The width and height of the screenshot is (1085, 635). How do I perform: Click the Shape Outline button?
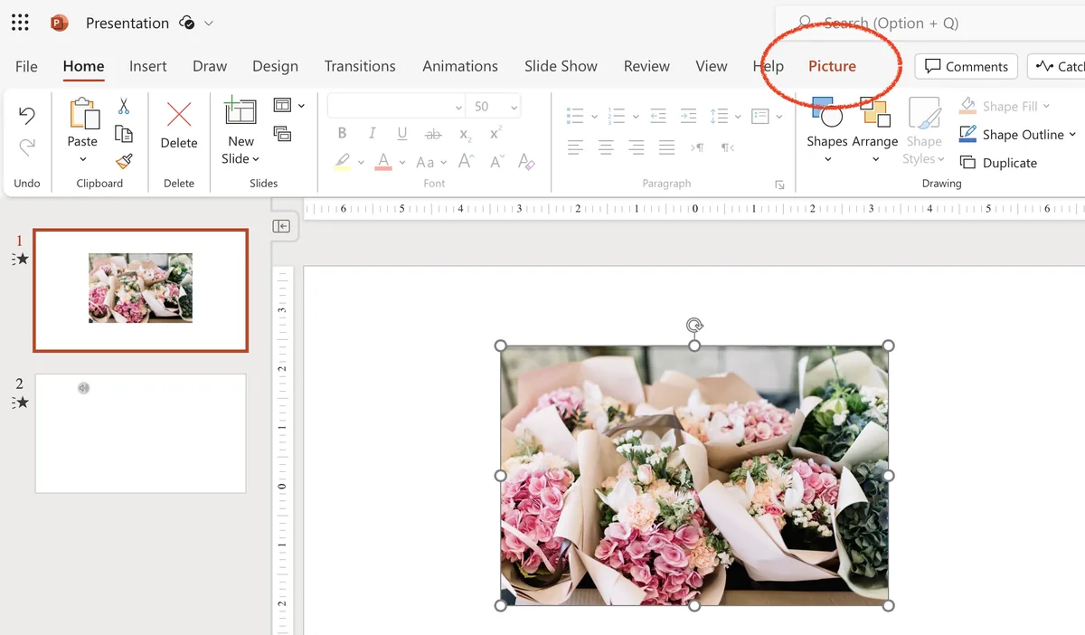[x=1018, y=135]
